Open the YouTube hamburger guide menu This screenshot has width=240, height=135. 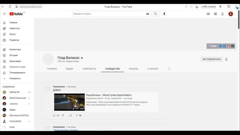[4, 14]
